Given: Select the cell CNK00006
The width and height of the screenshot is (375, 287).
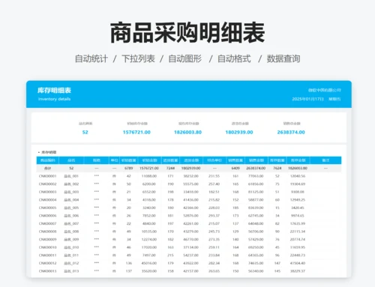Looking at the screenshot, I should click(47, 216).
